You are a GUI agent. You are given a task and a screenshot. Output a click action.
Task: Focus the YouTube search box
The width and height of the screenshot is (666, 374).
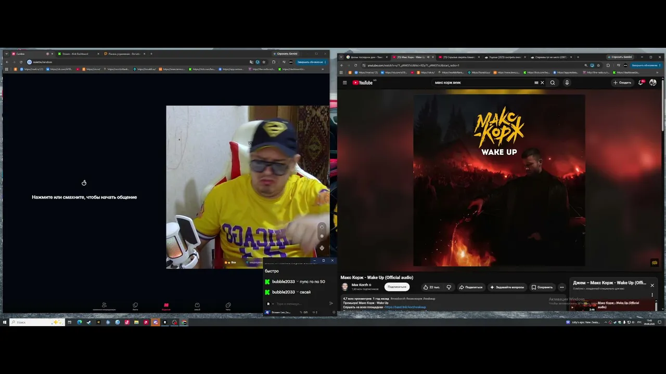(x=484, y=83)
